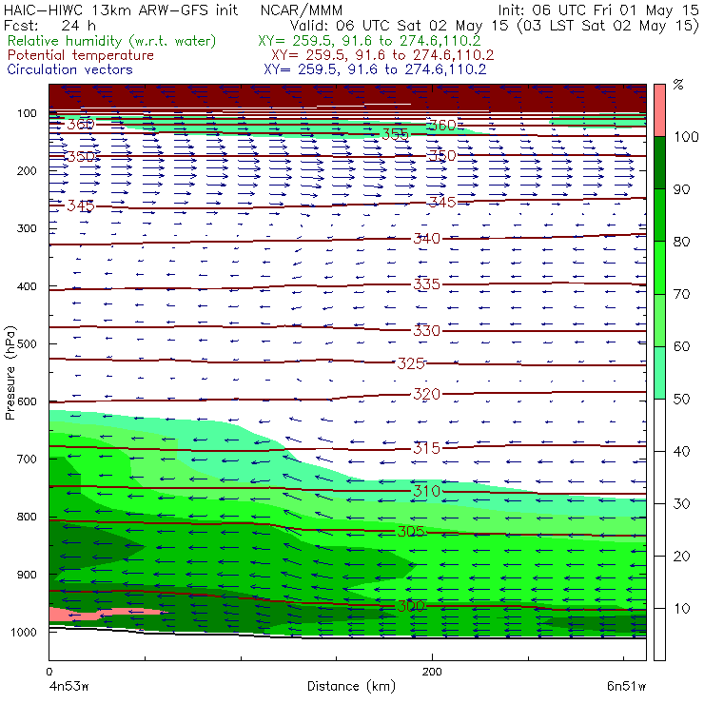Image resolution: width=704 pixels, height=704 pixels.
Task: Select the 80-90% green colorbar segment
Action: (659, 215)
